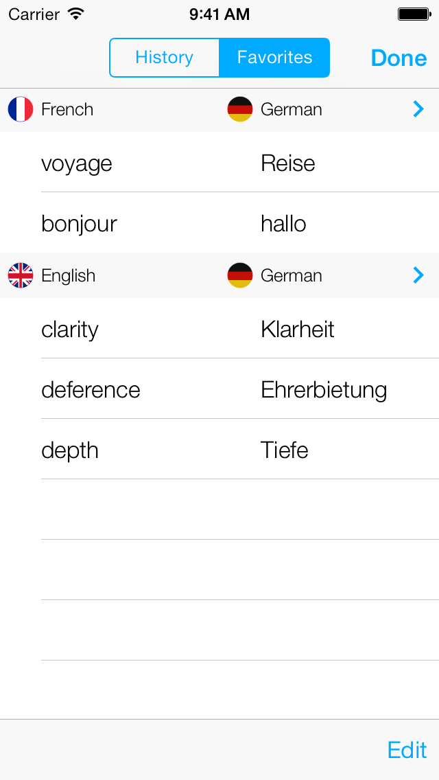Tap the French flag icon

(x=21, y=109)
